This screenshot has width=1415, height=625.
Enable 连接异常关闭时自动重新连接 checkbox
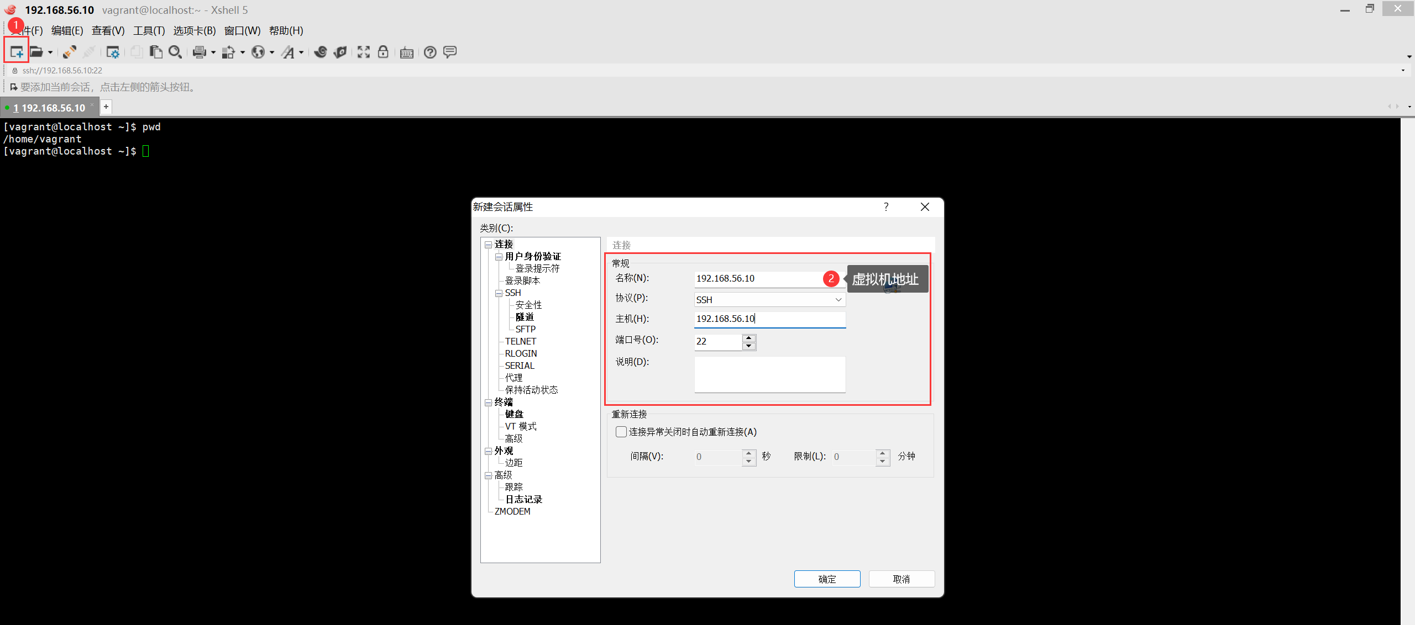[x=621, y=432]
